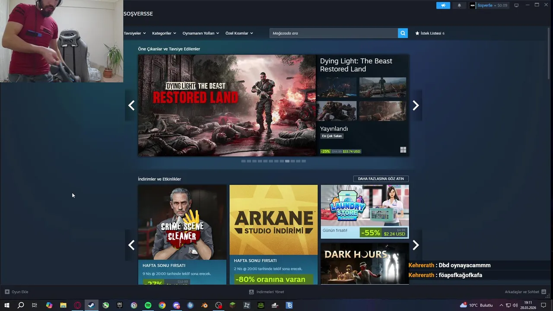Open the Dying Light Restored Land banner

pos(227,105)
